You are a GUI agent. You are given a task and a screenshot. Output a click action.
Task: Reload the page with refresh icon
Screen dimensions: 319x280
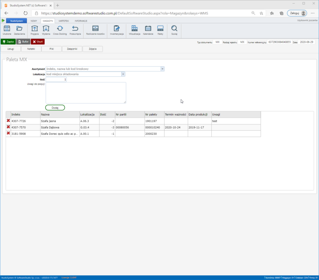coord(26,13)
